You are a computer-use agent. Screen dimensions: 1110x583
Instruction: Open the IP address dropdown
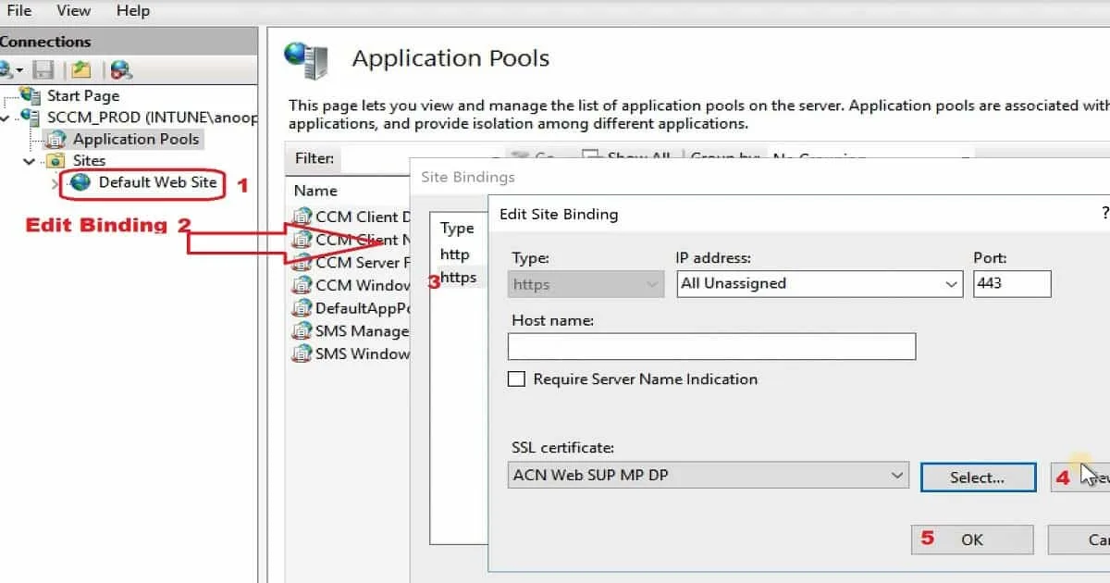point(952,284)
